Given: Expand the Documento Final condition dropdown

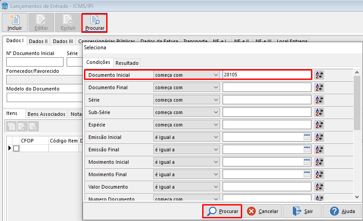Looking at the screenshot, I should point(216,87).
